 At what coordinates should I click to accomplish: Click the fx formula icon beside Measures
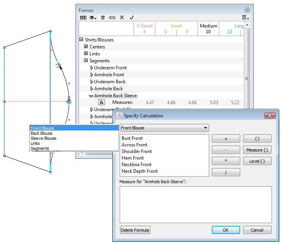pyautogui.click(x=101, y=103)
